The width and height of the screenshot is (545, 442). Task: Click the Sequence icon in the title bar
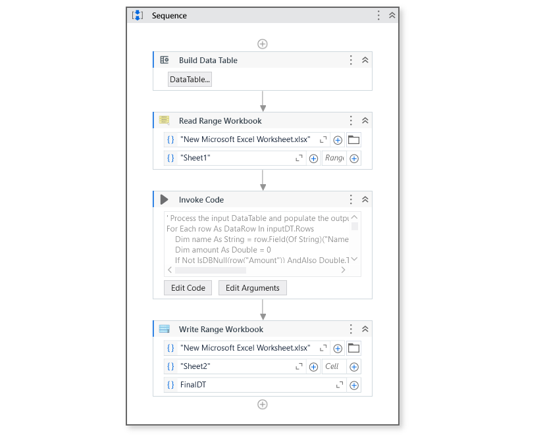click(x=138, y=15)
